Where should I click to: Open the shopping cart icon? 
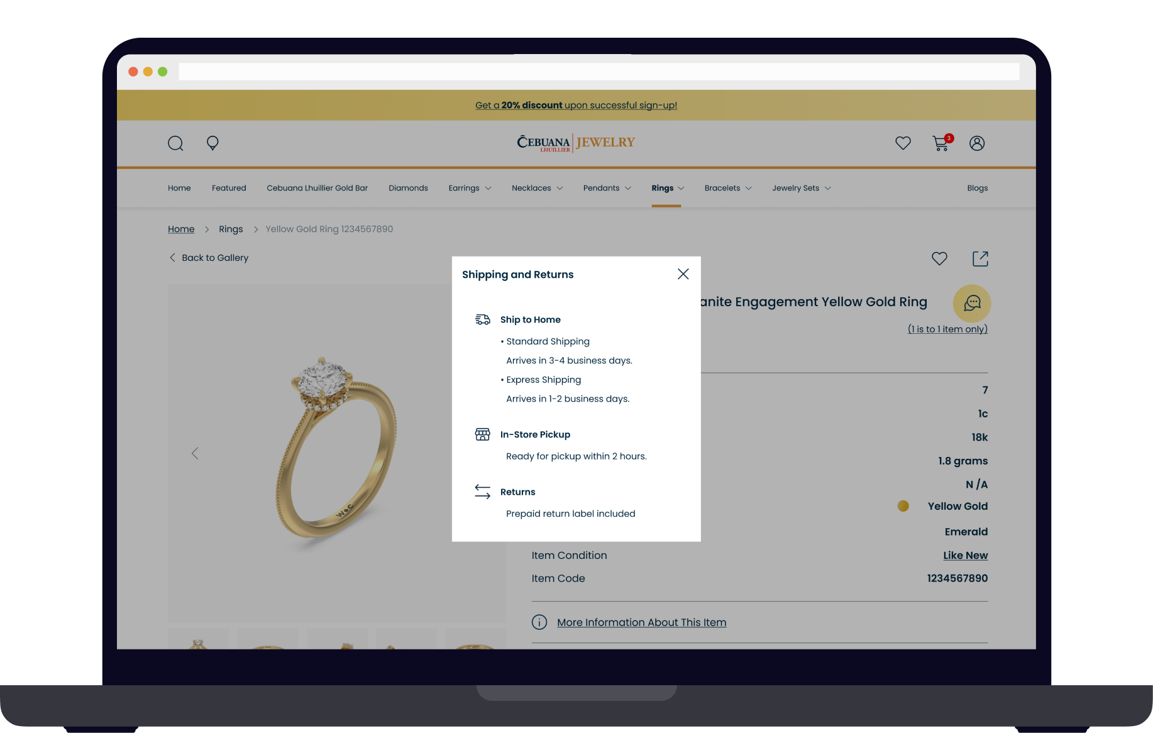941,143
